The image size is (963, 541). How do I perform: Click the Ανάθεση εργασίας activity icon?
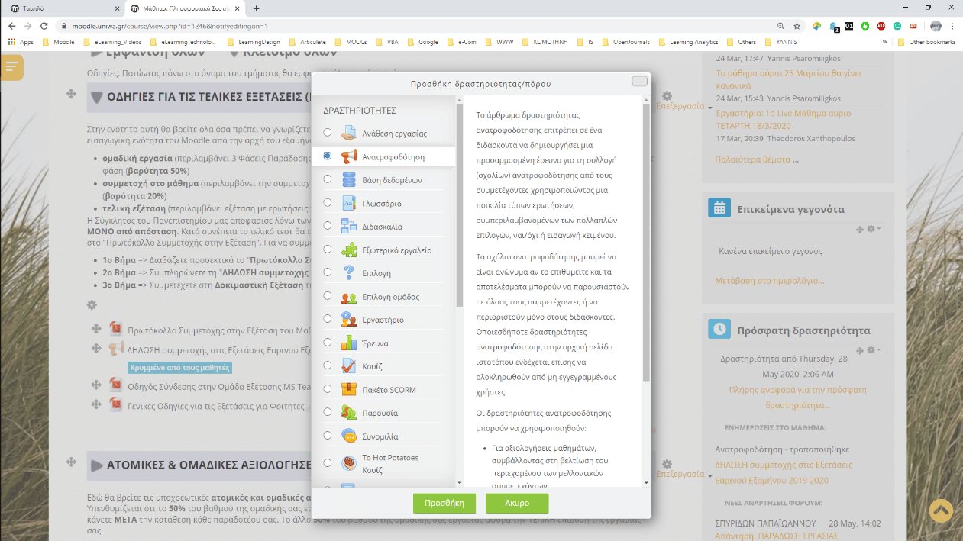pyautogui.click(x=348, y=133)
